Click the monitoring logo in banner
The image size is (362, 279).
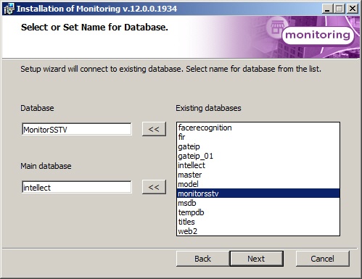(x=318, y=36)
